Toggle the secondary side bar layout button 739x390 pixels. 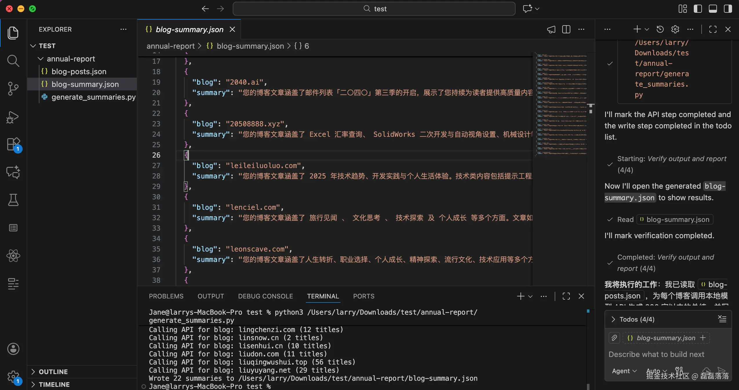click(728, 9)
